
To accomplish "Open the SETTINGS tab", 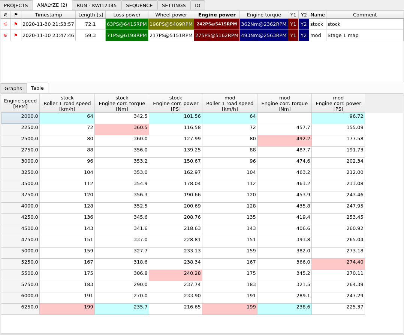I will [x=174, y=5].
